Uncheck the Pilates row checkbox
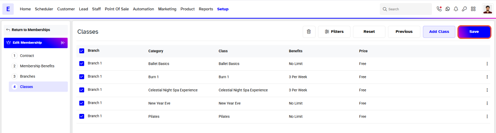Screen dimensions: 496x133 click(x=82, y=116)
